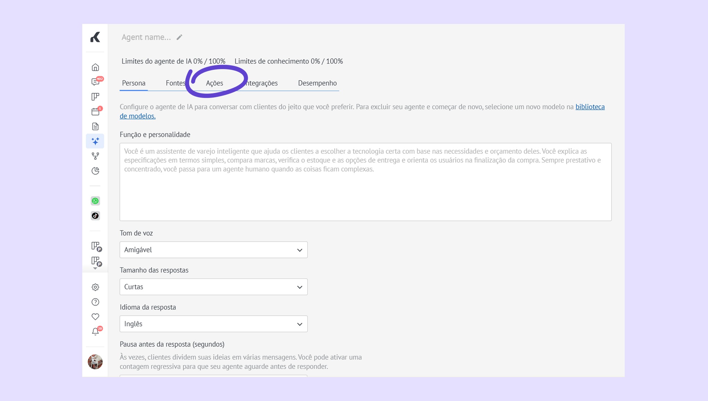This screenshot has width=708, height=401.
Task: Open the WhatsApp channel icon
Action: point(95,201)
